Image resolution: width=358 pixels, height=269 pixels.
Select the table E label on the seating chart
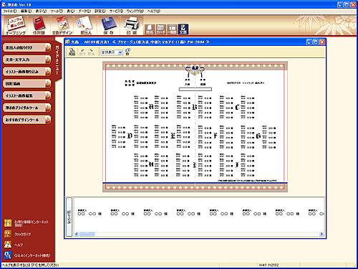(173, 136)
